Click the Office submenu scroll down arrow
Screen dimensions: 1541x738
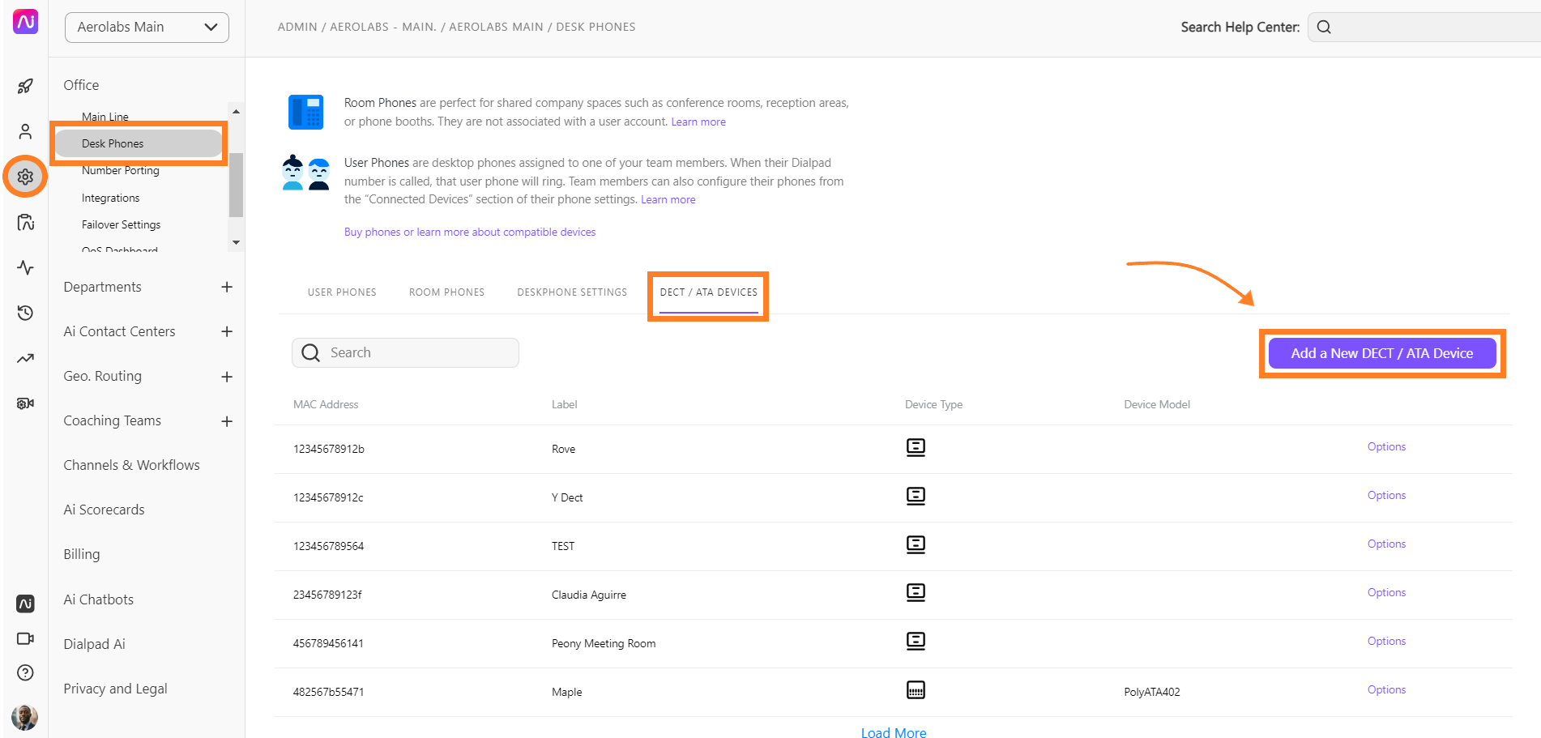(236, 242)
